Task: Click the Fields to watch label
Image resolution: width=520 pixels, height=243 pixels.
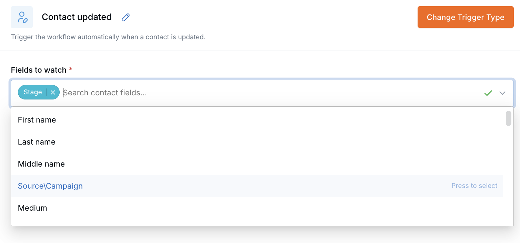Action: (x=39, y=70)
